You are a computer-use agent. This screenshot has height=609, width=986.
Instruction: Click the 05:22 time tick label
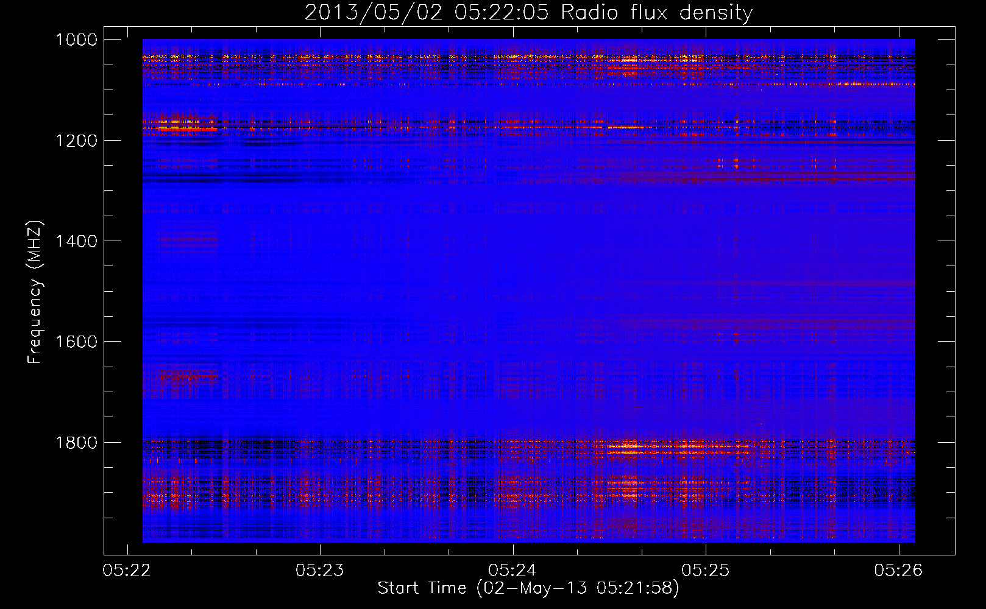(127, 571)
